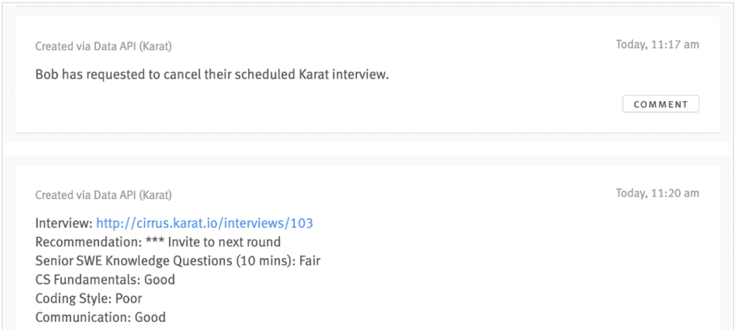Screen dimensions: 738x330
Task: Click the 'Fair' rating value
Action: [x=310, y=260]
